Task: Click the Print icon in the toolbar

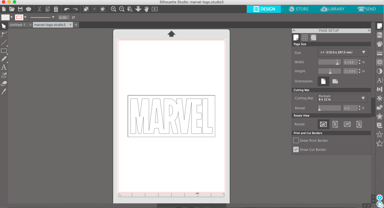Action: tap(28, 9)
